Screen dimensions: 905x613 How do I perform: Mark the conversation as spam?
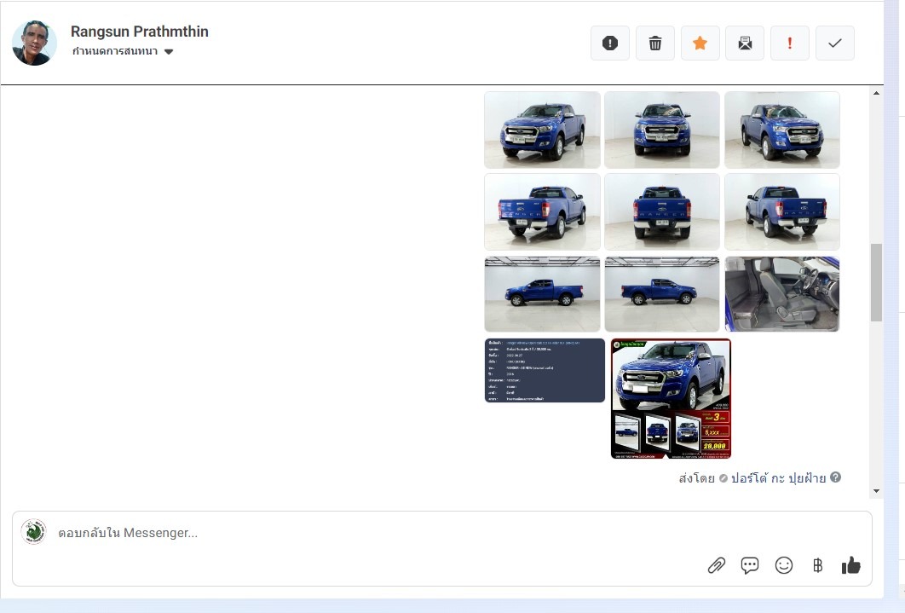click(x=610, y=43)
